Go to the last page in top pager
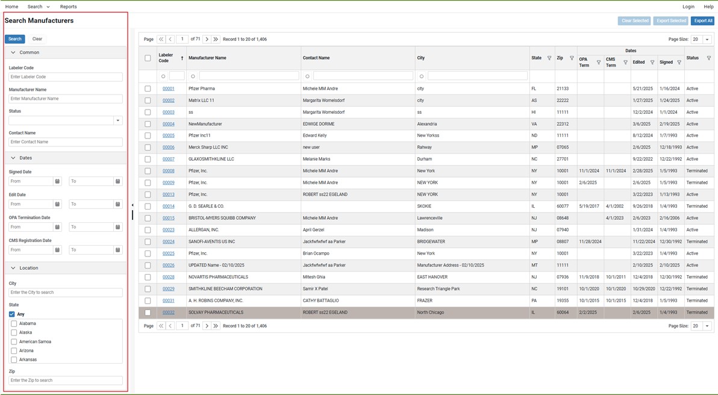 (x=216, y=39)
